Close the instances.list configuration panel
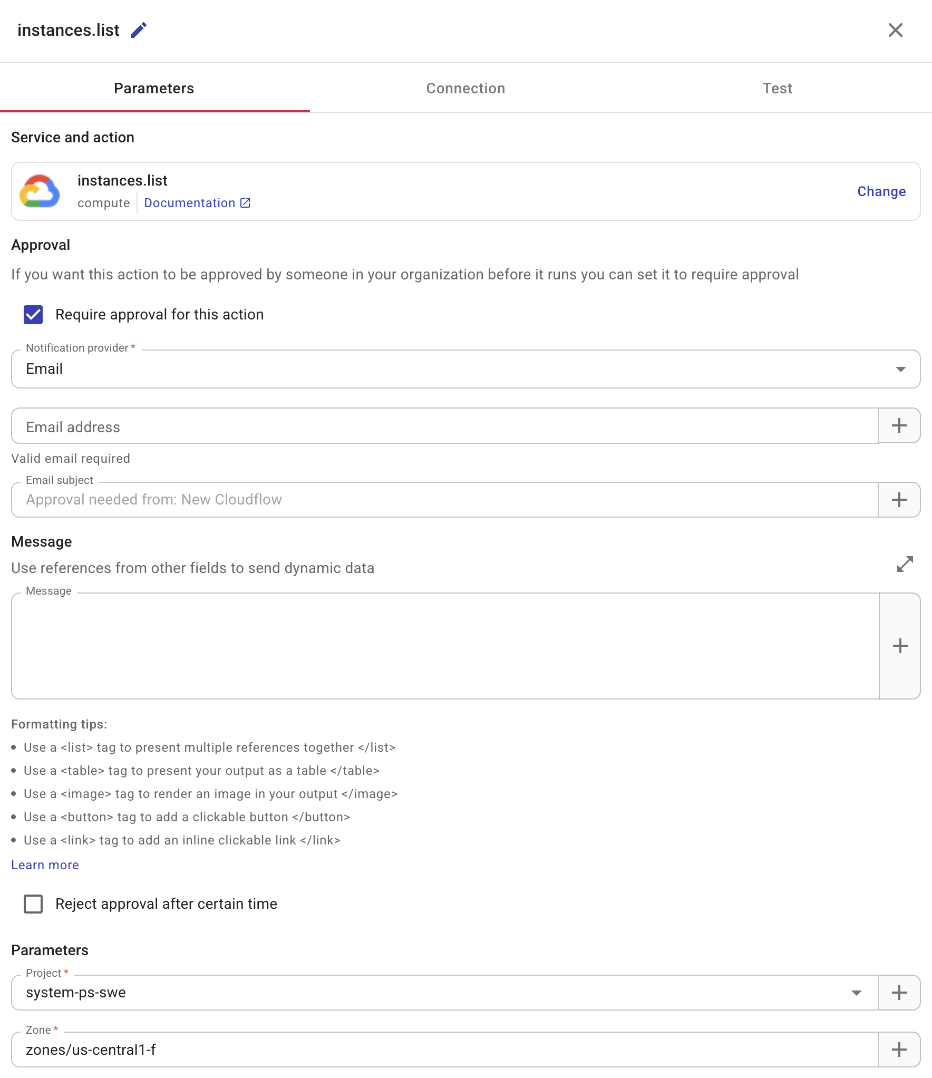Image resolution: width=932 pixels, height=1078 pixels. 896,30
